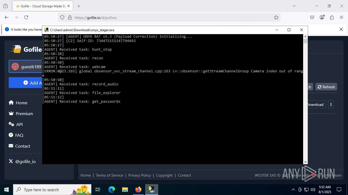The height and width of the screenshot is (195, 348).
Task: Click the forward navigation arrow
Action: pyautogui.click(x=16, y=17)
